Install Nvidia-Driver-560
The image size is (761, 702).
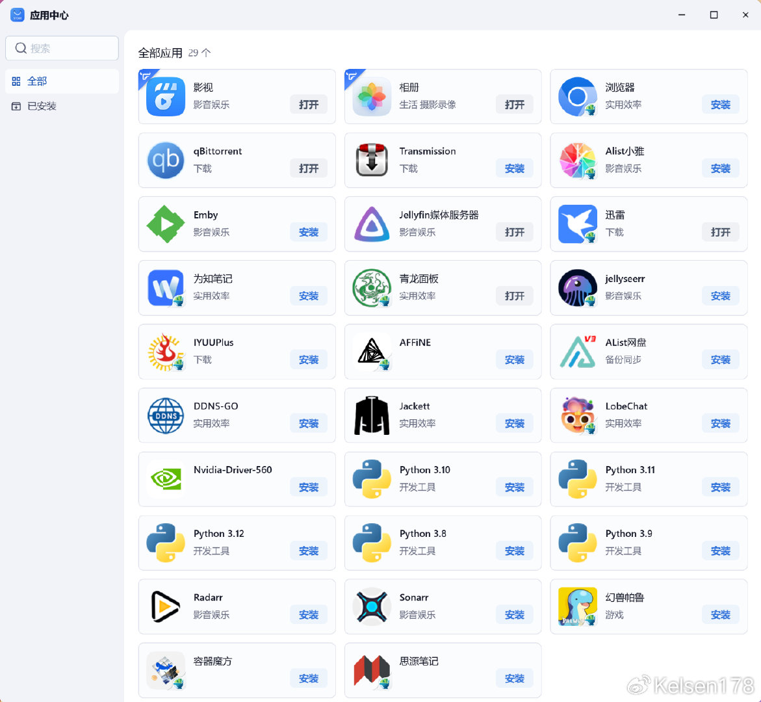click(309, 487)
